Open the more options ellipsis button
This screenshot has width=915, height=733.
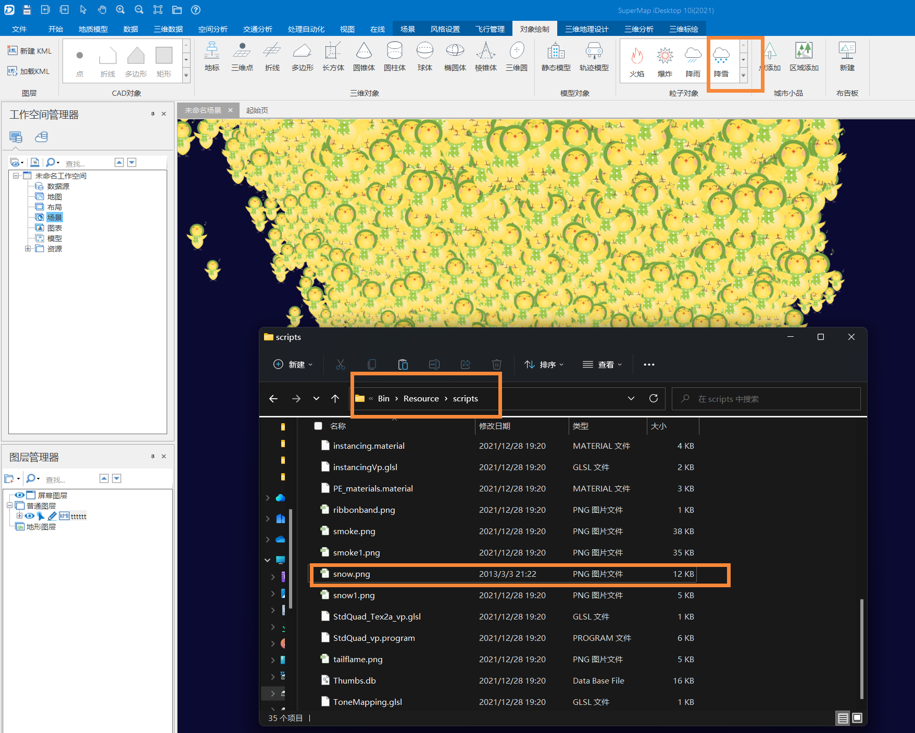649,364
